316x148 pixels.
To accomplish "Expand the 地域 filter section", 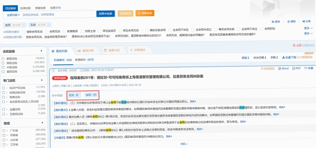I will pyautogui.click(x=42, y=123).
